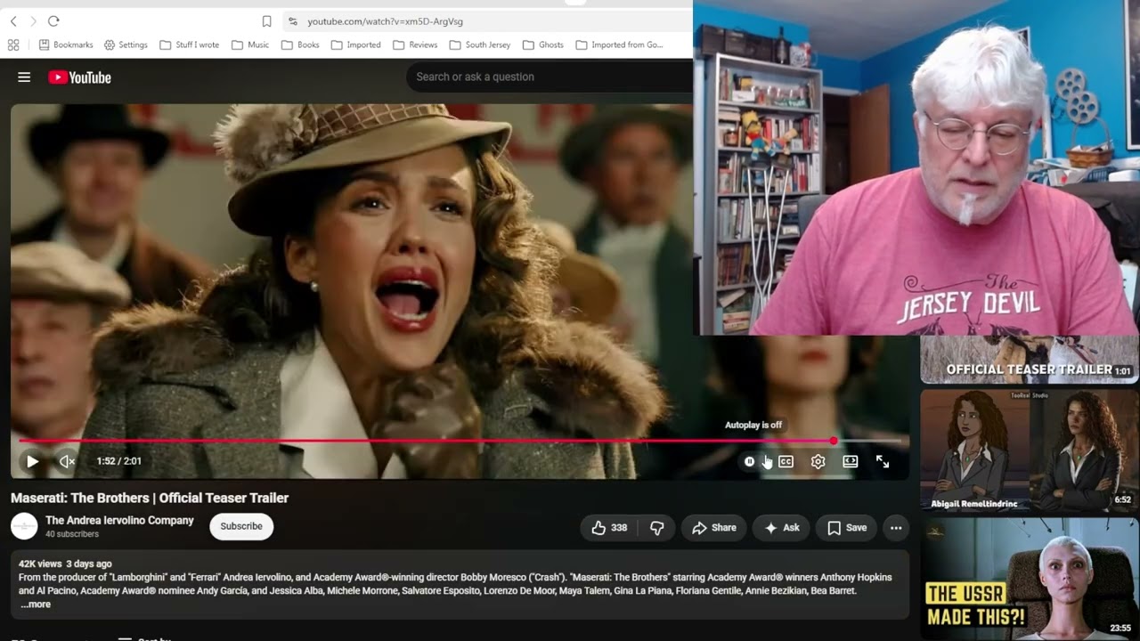1140x641 pixels.
Task: Open Abigail Remeltindrinc 6:52 suggested video
Action: click(1029, 450)
